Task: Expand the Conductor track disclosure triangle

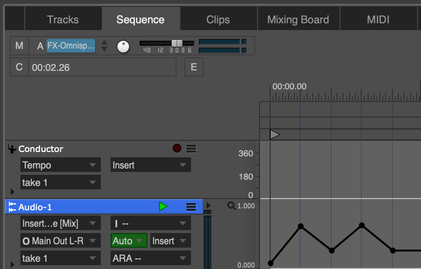Action: [x=12, y=192]
